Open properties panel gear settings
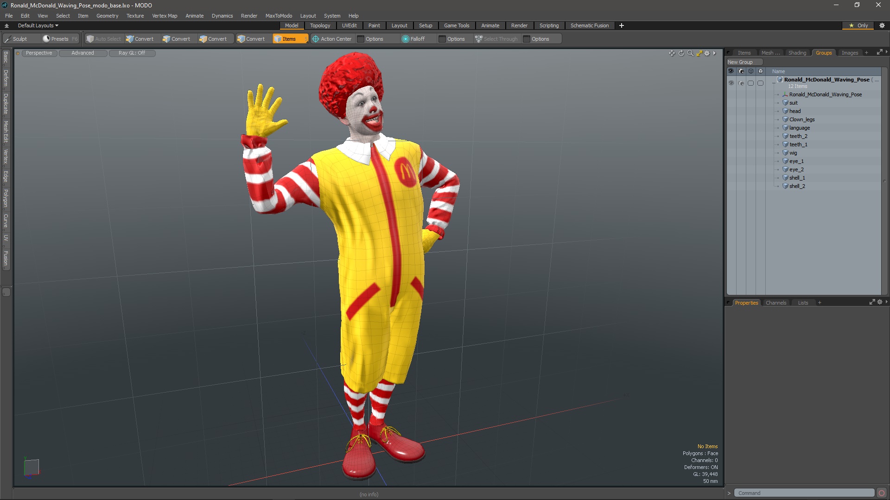 (880, 302)
